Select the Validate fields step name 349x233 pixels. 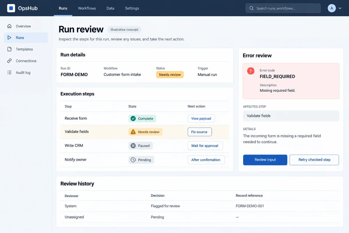(x=77, y=132)
